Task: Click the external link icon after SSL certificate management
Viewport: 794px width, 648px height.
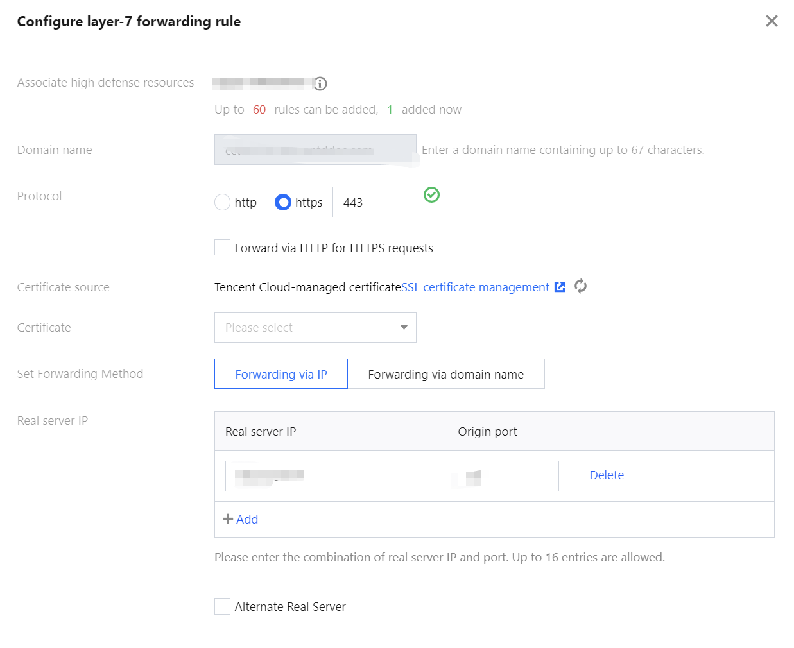Action: (x=560, y=287)
